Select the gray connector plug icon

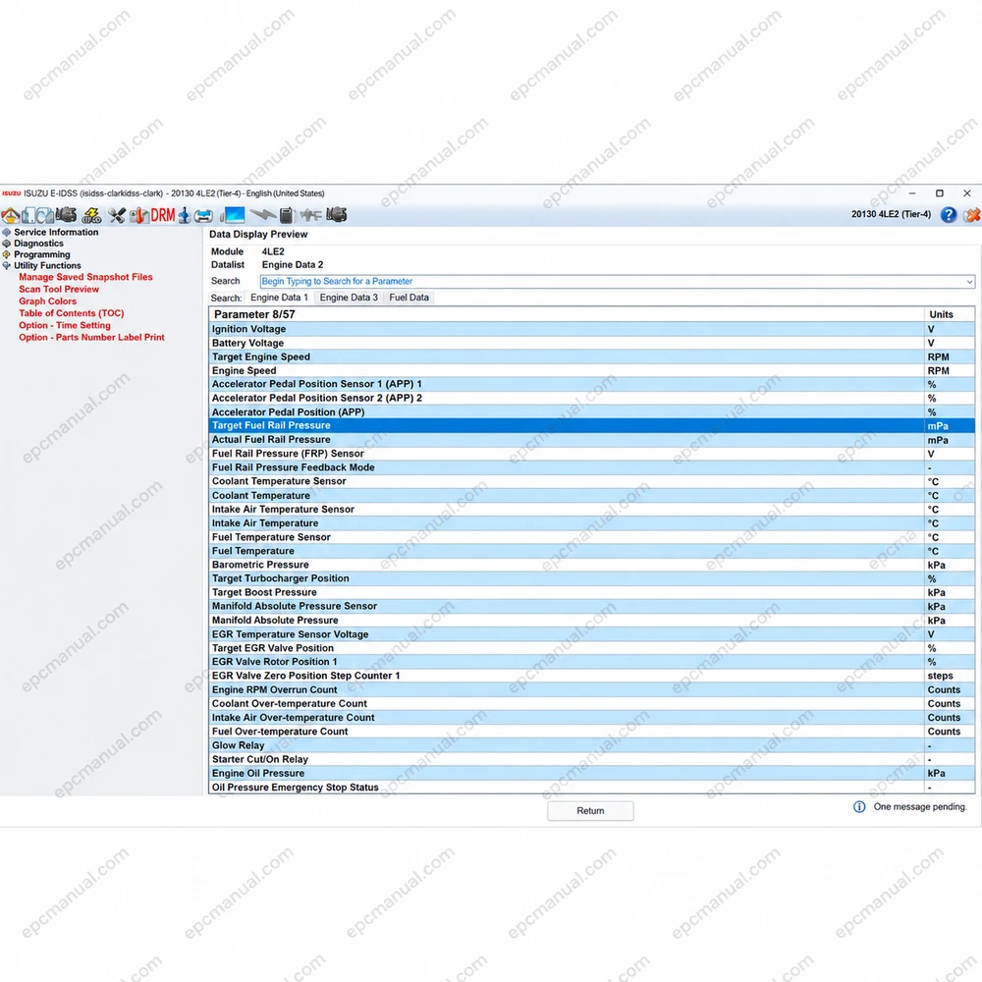[x=310, y=215]
